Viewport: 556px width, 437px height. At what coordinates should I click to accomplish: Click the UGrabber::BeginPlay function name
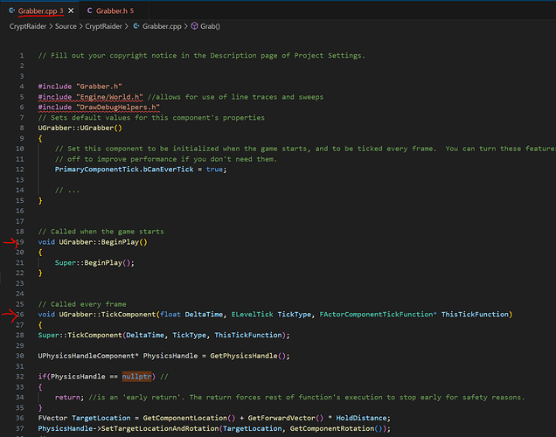99,242
